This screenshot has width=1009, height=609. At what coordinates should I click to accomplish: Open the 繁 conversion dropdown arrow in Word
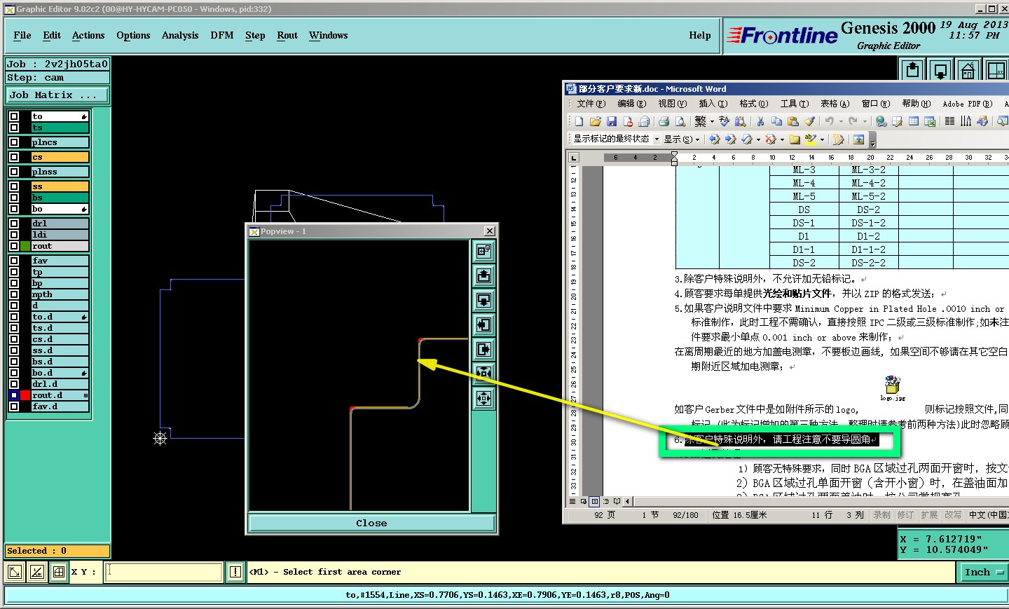[712, 121]
